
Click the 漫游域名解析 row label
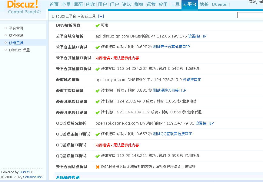click(x=68, y=80)
